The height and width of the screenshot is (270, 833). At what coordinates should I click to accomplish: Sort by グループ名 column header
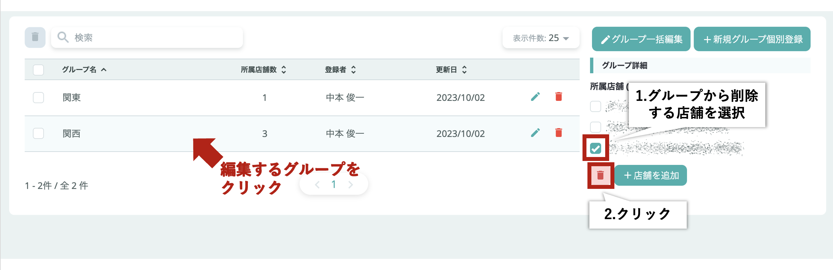pyautogui.click(x=84, y=70)
